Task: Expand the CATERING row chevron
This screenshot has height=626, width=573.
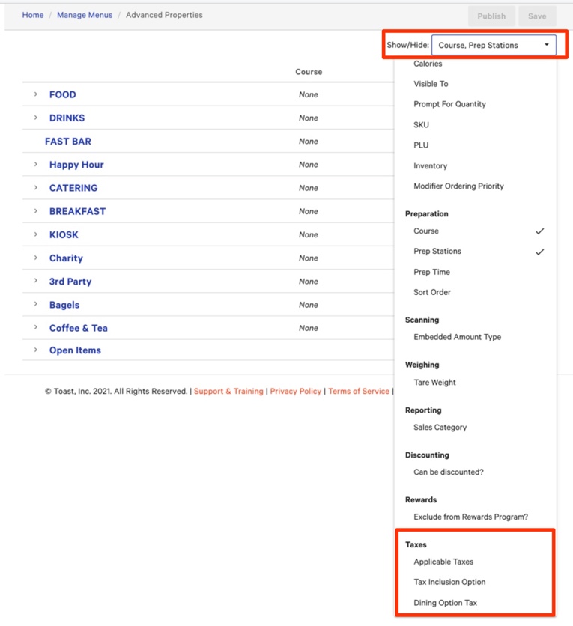Action: click(35, 188)
